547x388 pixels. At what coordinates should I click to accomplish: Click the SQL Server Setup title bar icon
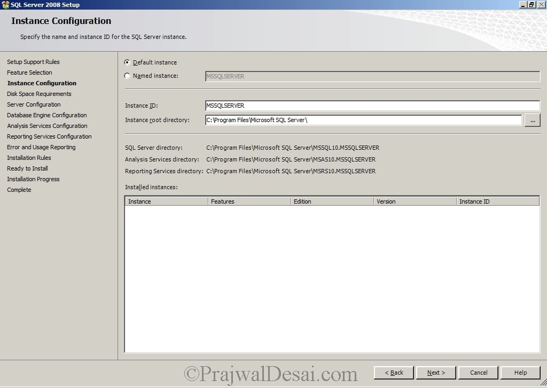[5, 5]
